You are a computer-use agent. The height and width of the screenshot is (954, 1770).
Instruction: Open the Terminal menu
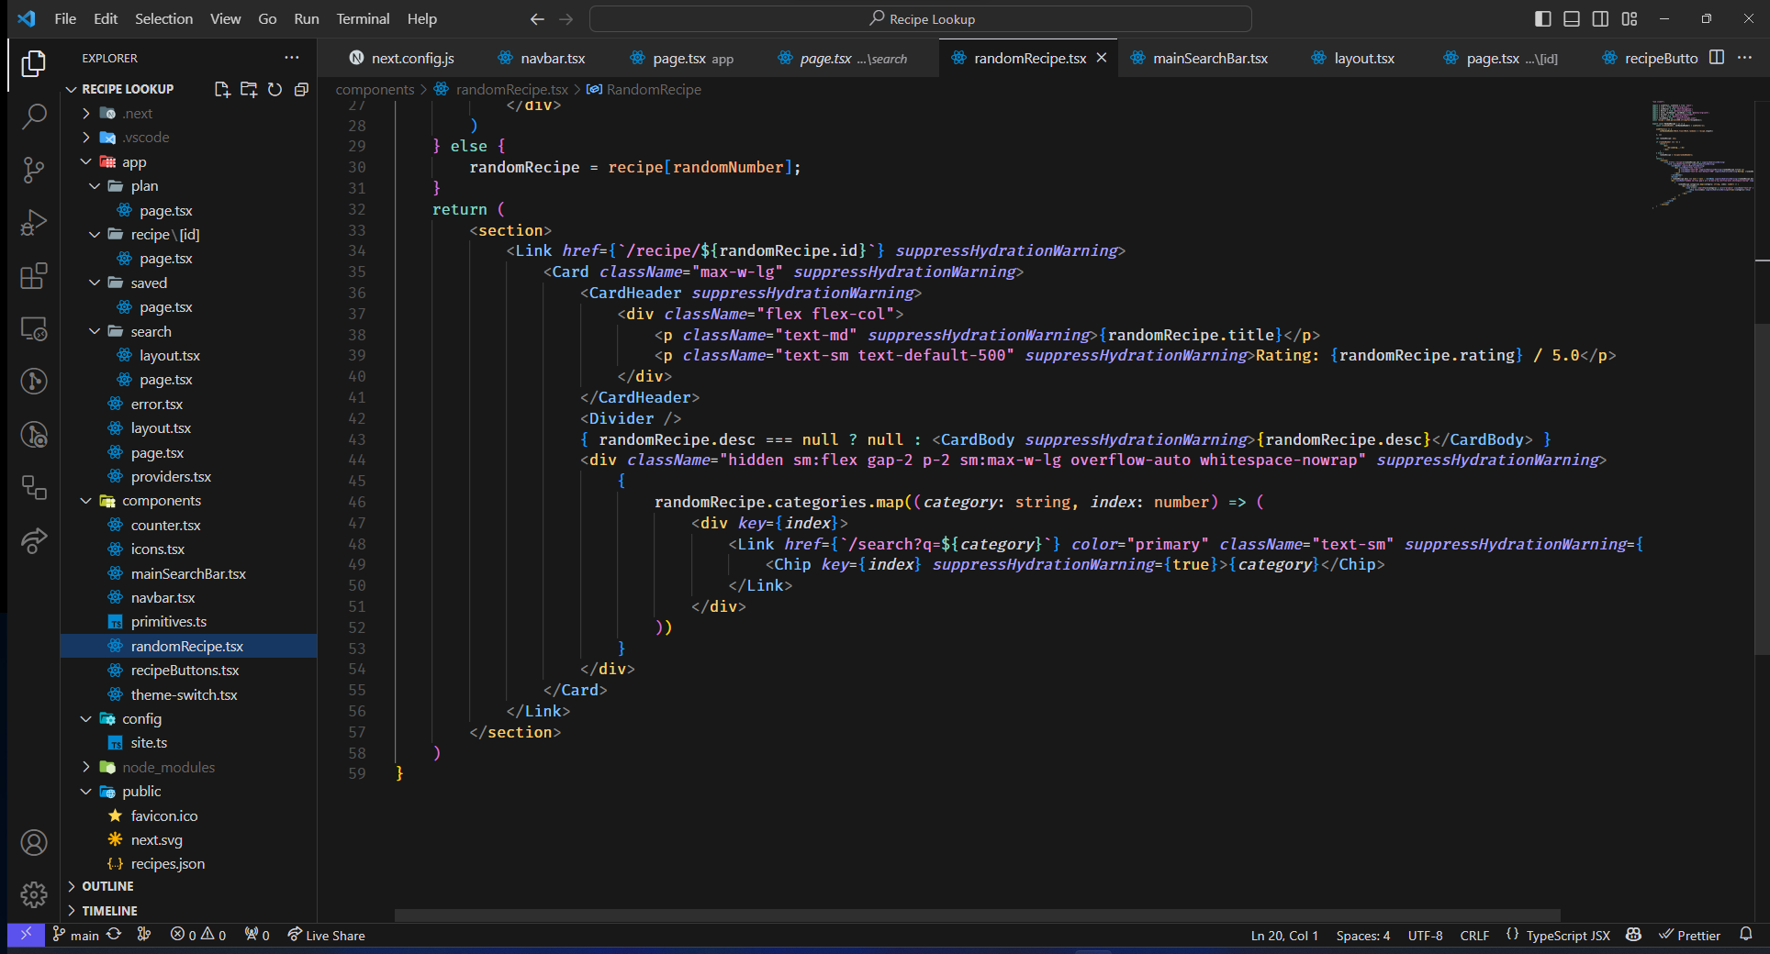pos(362,19)
